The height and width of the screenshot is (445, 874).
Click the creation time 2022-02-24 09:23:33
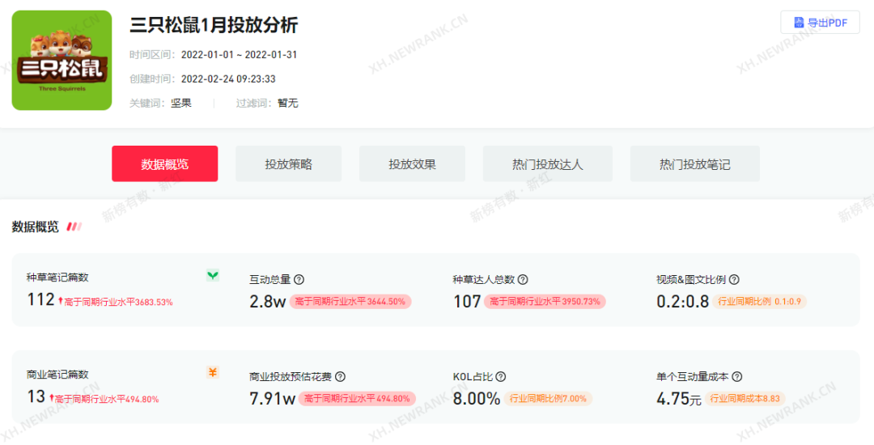[228, 78]
